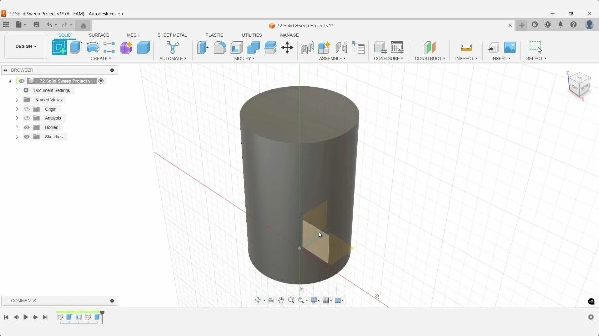Toggle visibility of the Origin folder
The height and width of the screenshot is (336, 599).
(27, 109)
